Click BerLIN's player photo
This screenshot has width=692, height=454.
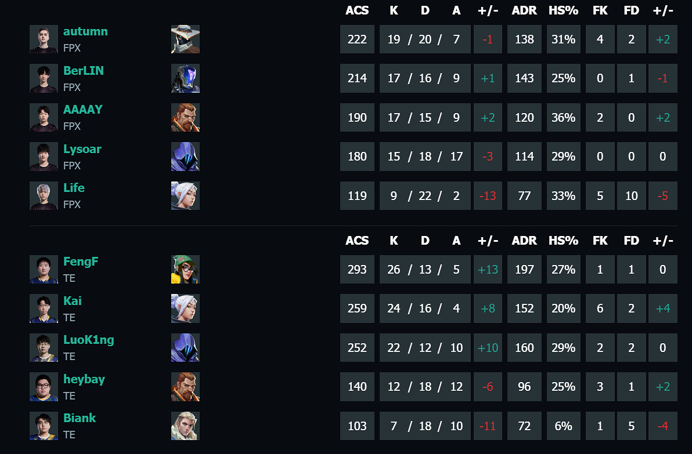[44, 78]
